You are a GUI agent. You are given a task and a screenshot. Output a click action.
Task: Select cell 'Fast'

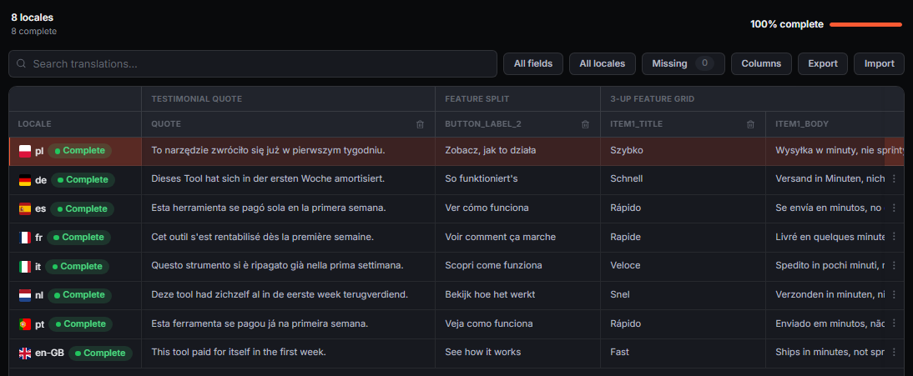click(683, 353)
